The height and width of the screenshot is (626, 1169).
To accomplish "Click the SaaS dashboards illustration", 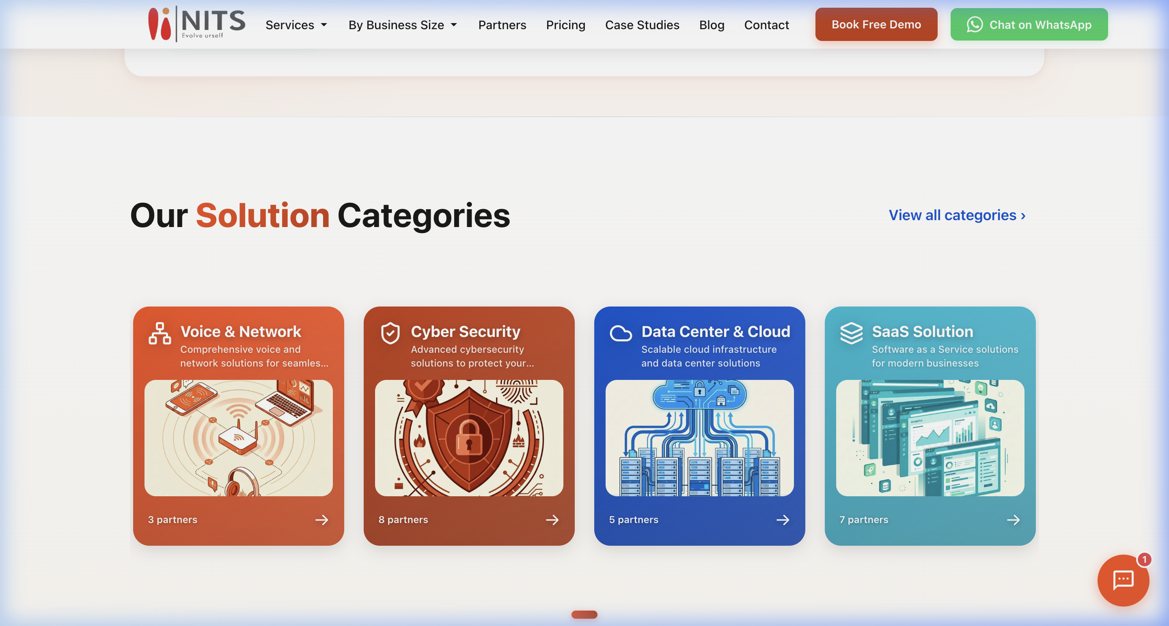I will click(930, 438).
